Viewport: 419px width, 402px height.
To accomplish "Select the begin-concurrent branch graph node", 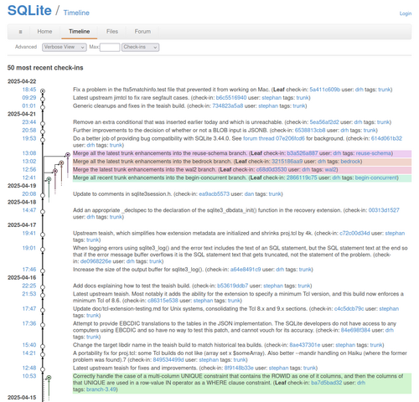I will click(49, 179).
